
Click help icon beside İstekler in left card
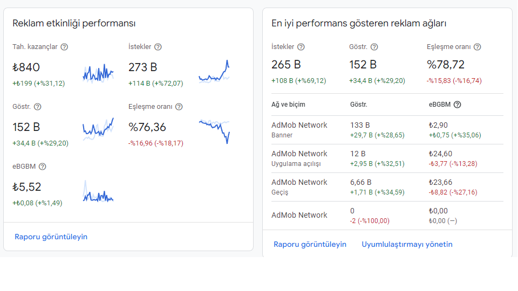[158, 47]
